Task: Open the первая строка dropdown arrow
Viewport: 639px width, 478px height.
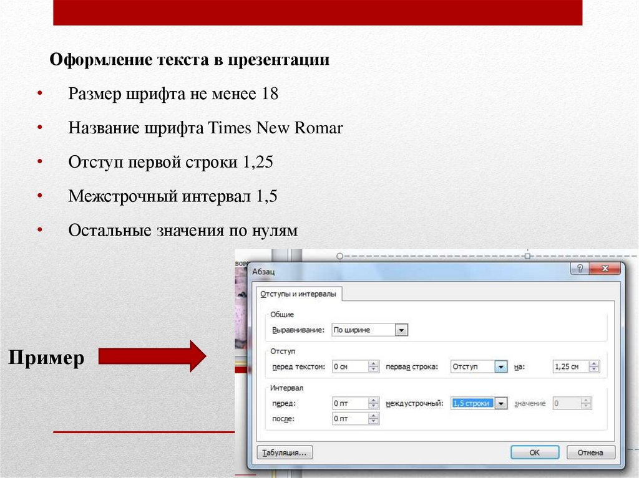Action: tap(501, 366)
